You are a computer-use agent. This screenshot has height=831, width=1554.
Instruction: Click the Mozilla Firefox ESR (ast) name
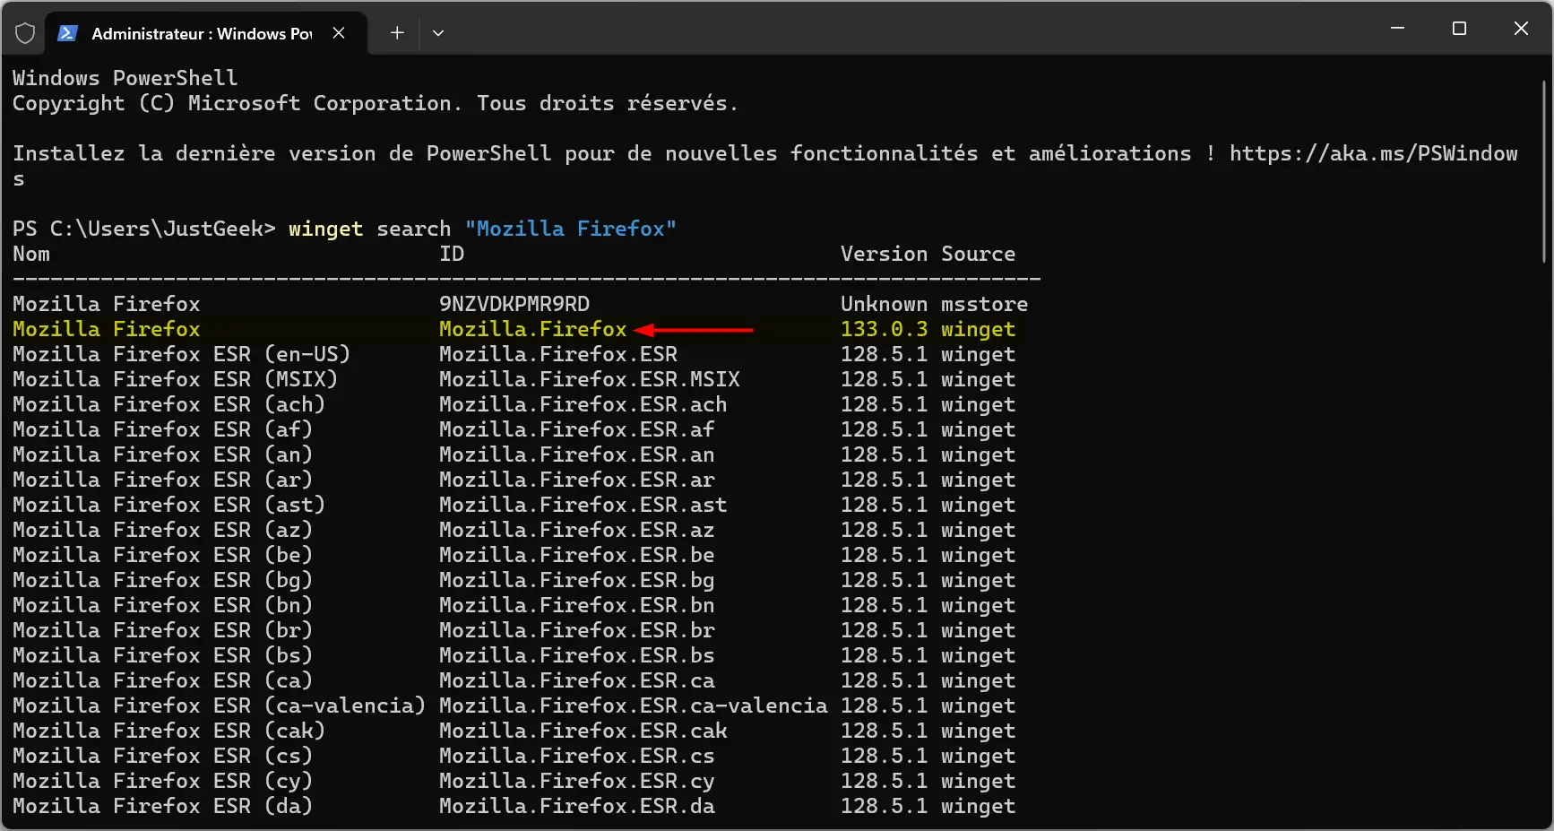[x=168, y=505]
